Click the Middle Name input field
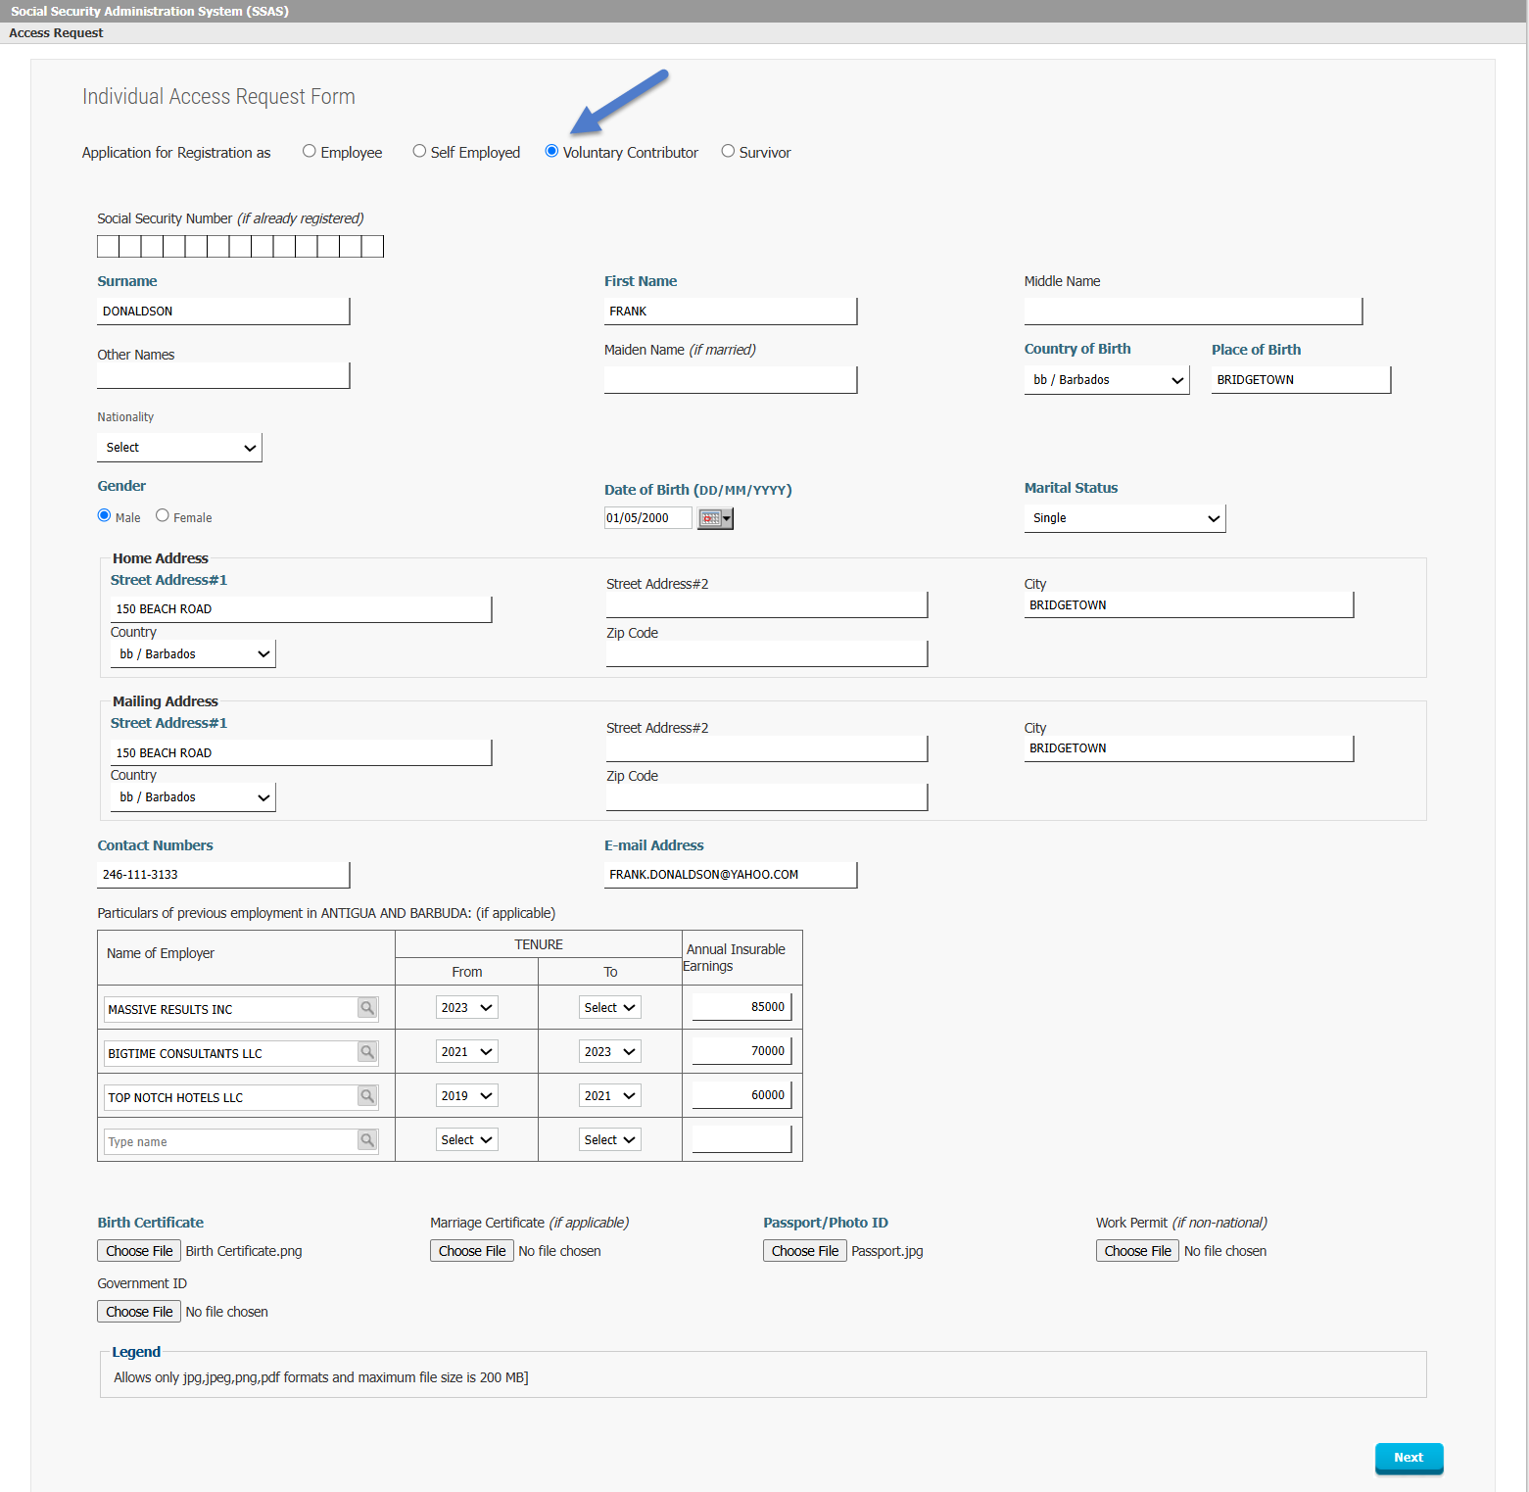Image resolution: width=1529 pixels, height=1492 pixels. tap(1193, 312)
